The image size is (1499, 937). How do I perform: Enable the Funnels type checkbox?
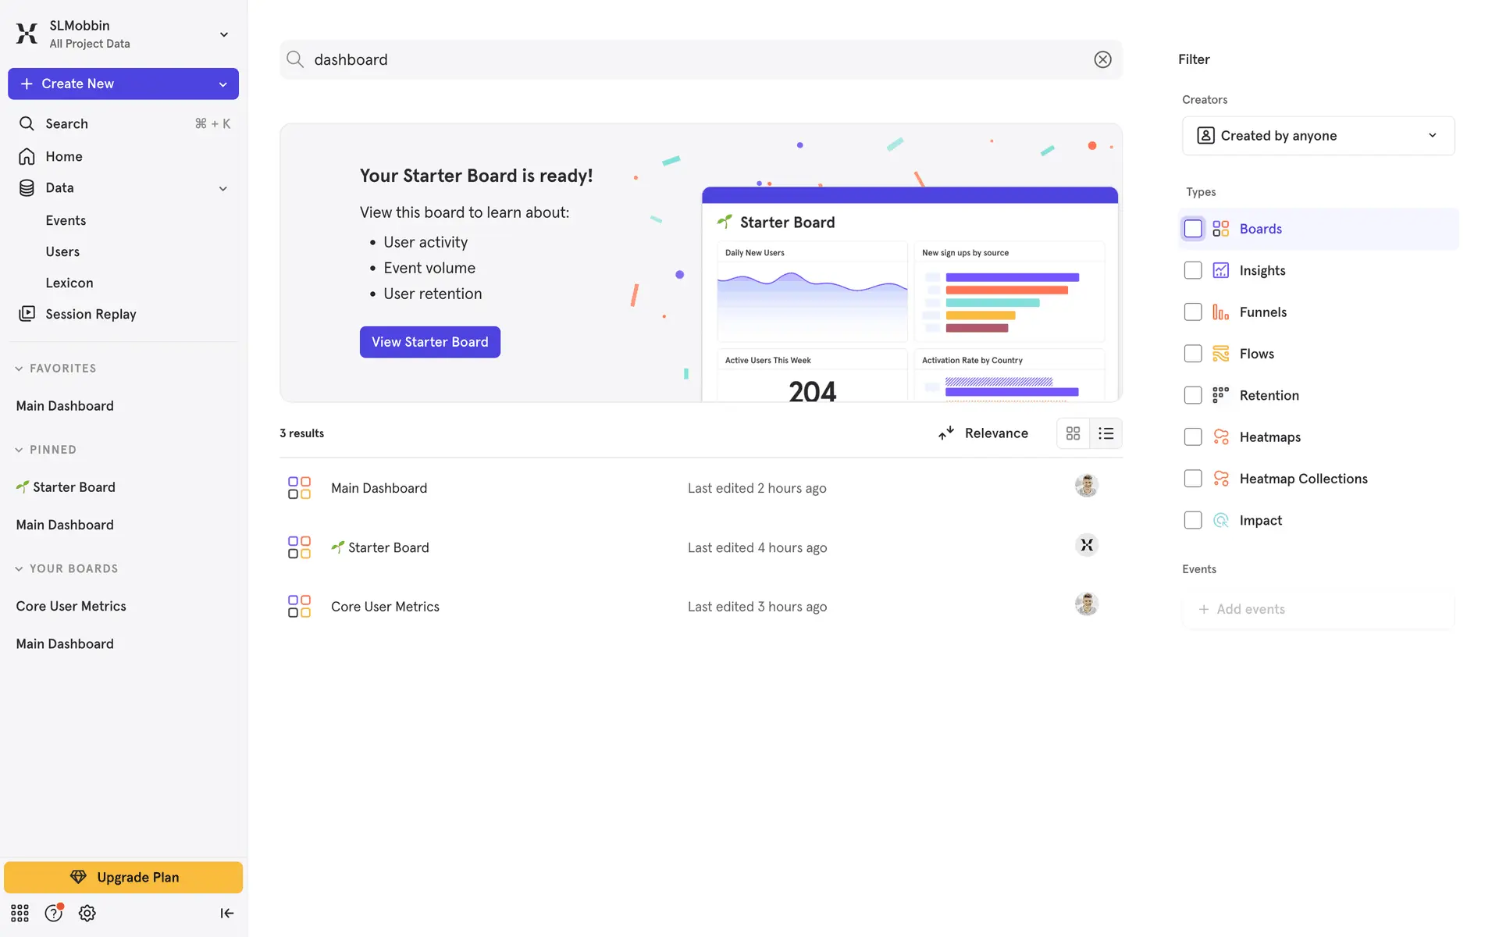(x=1192, y=312)
